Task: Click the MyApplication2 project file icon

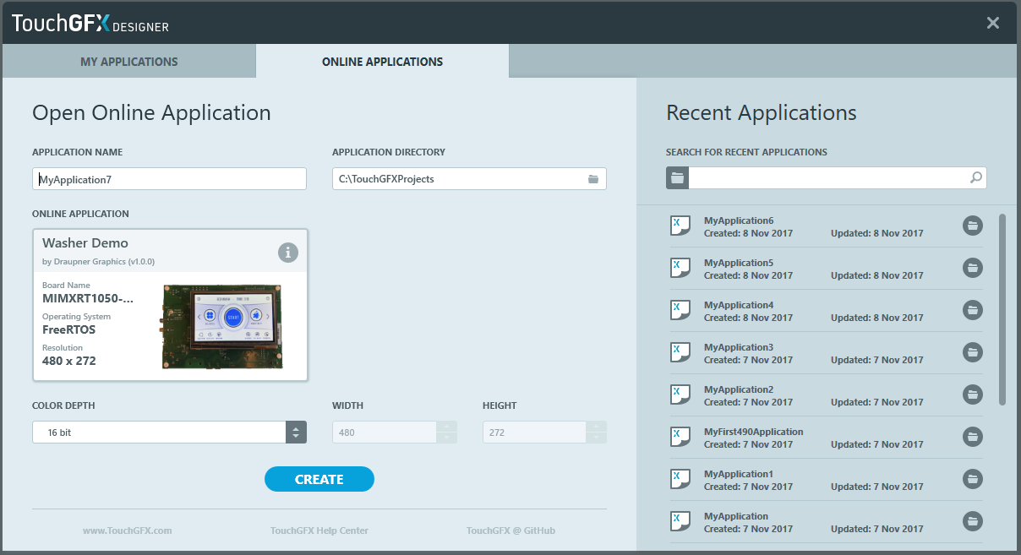Action: coord(680,394)
